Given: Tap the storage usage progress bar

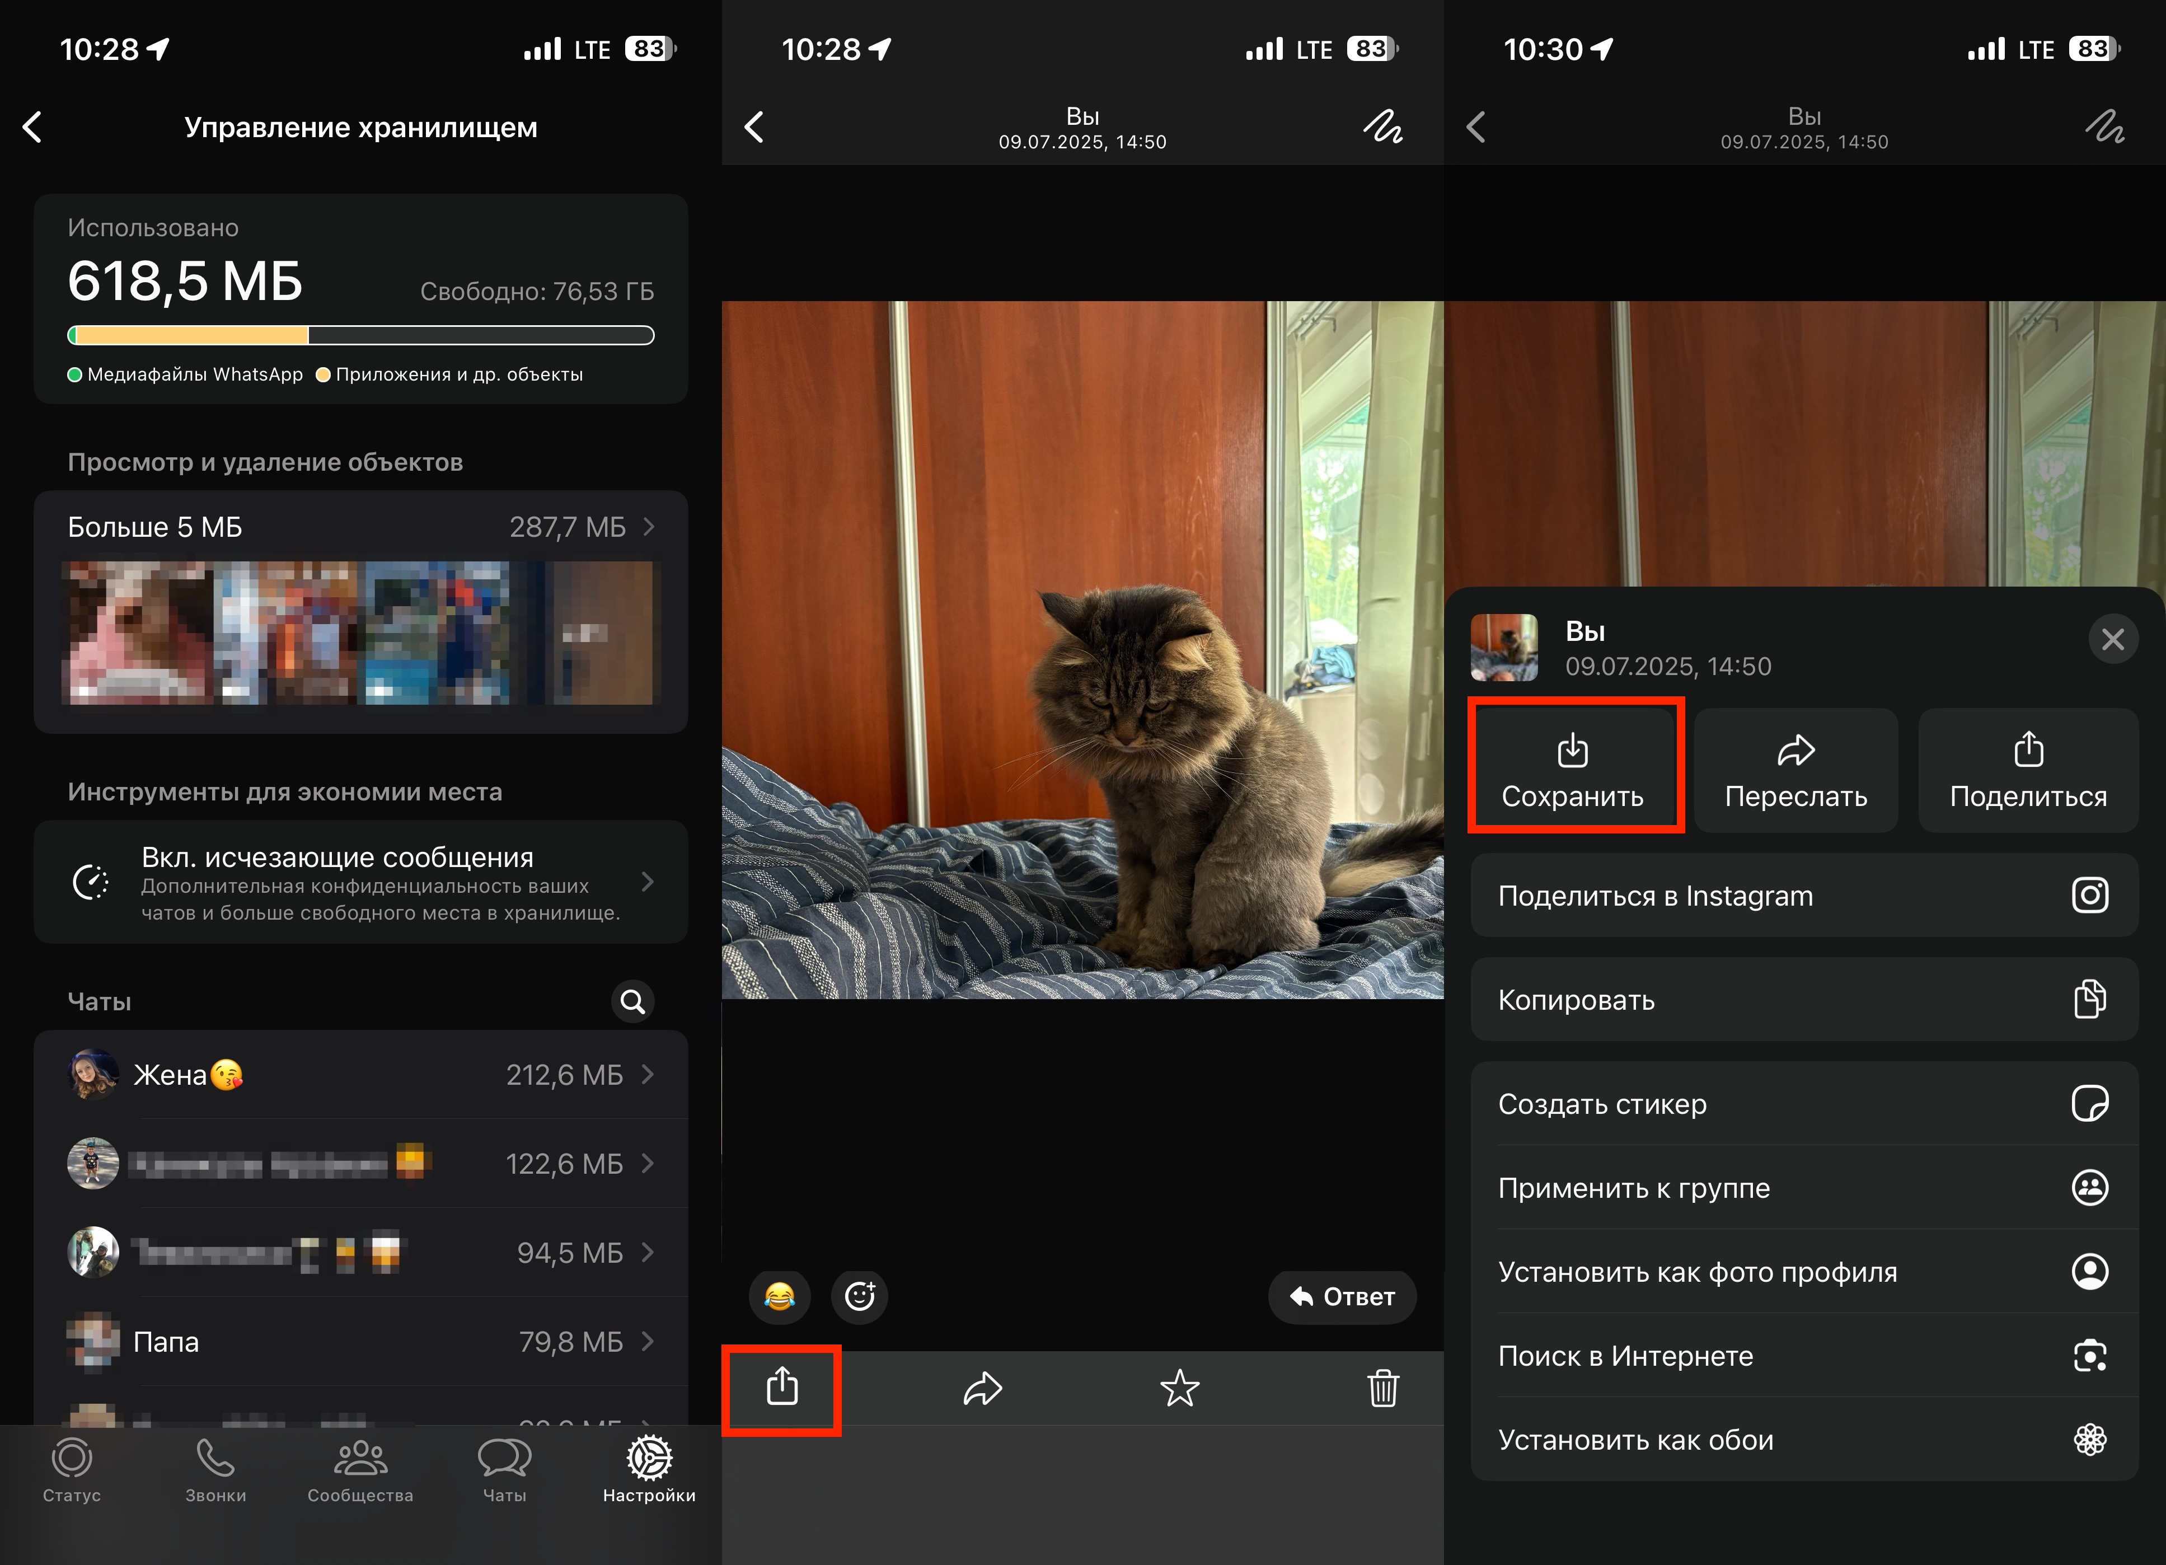Looking at the screenshot, I should pos(361,335).
